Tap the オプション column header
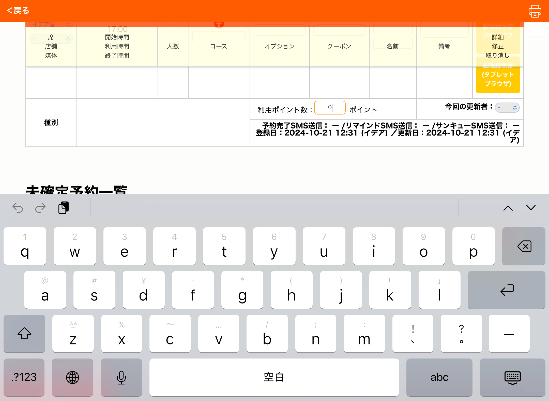549x401 pixels. point(279,46)
